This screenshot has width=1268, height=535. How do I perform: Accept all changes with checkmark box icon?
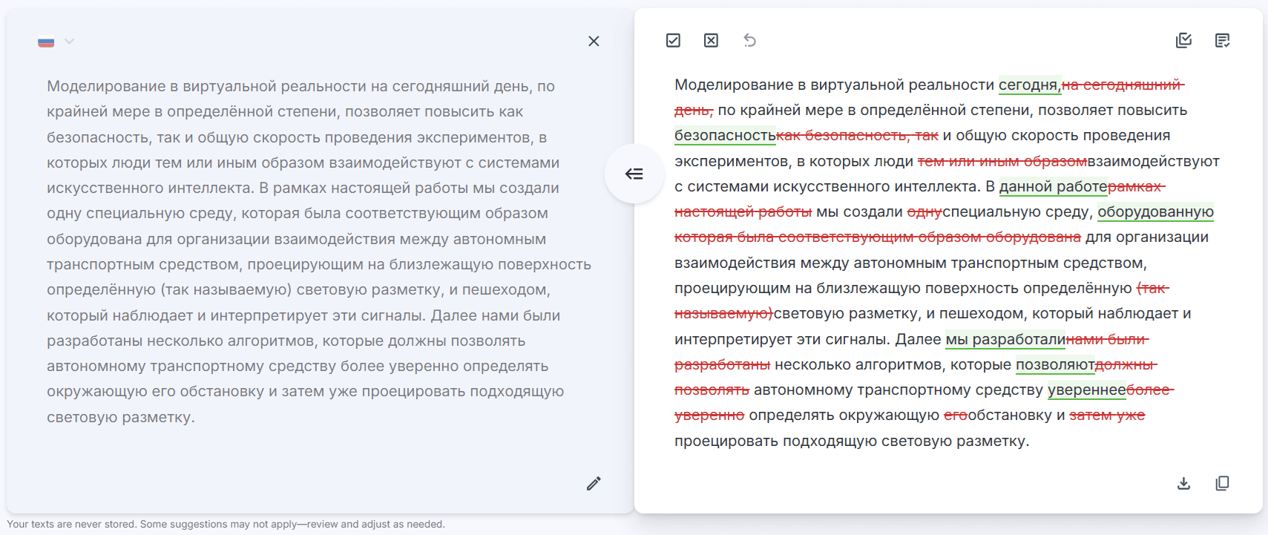coord(673,41)
